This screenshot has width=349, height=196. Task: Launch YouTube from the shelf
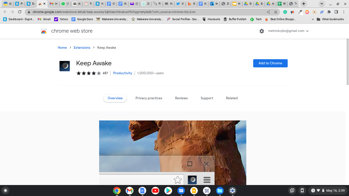coord(155,191)
